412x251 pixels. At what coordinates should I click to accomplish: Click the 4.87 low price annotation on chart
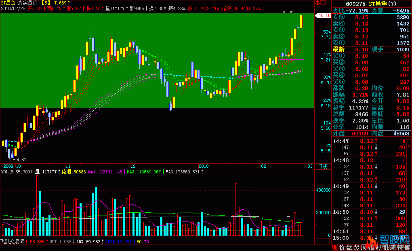(21, 160)
